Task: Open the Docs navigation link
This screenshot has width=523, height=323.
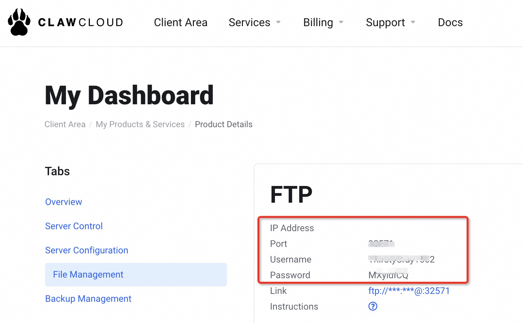Action: pos(450,23)
